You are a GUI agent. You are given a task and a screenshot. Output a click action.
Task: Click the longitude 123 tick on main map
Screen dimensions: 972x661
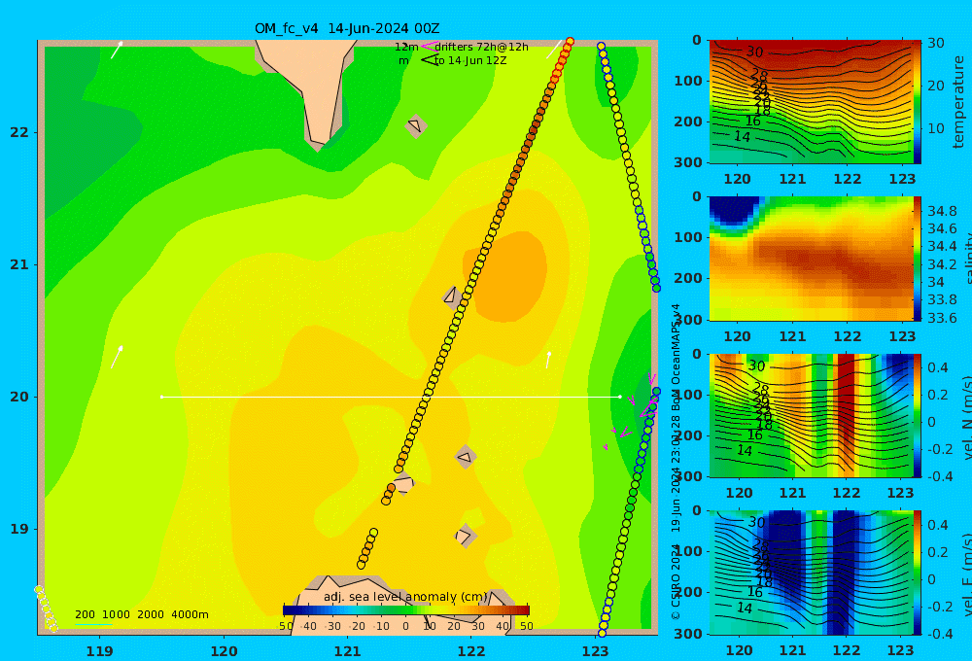(596, 651)
